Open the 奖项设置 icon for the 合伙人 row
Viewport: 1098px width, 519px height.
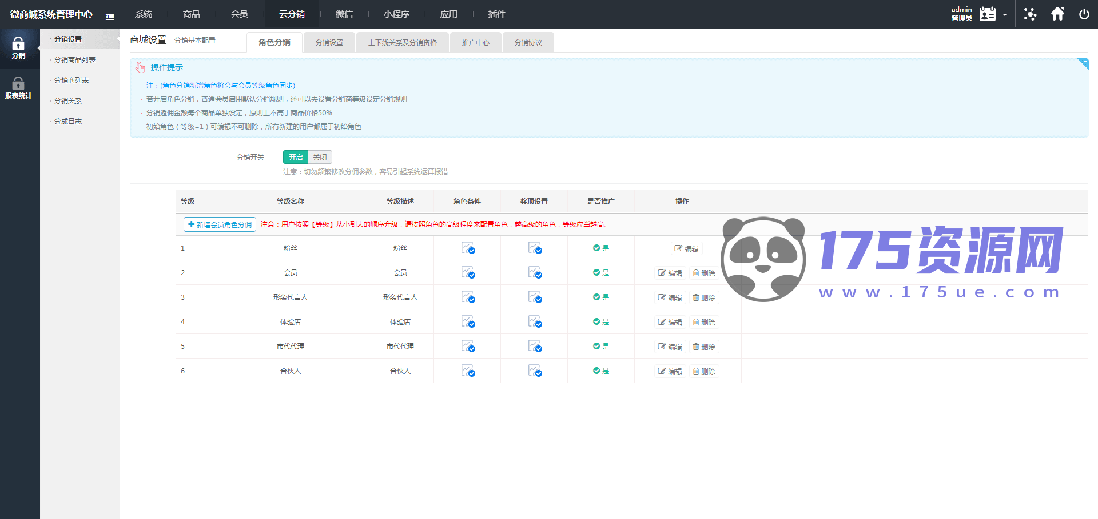[535, 371]
